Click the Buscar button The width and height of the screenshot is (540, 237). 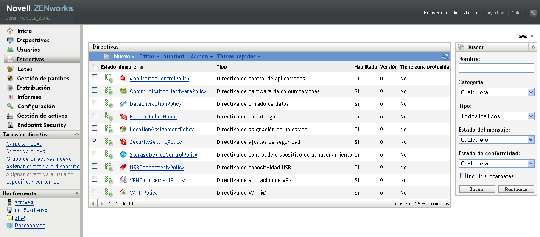[x=477, y=189]
